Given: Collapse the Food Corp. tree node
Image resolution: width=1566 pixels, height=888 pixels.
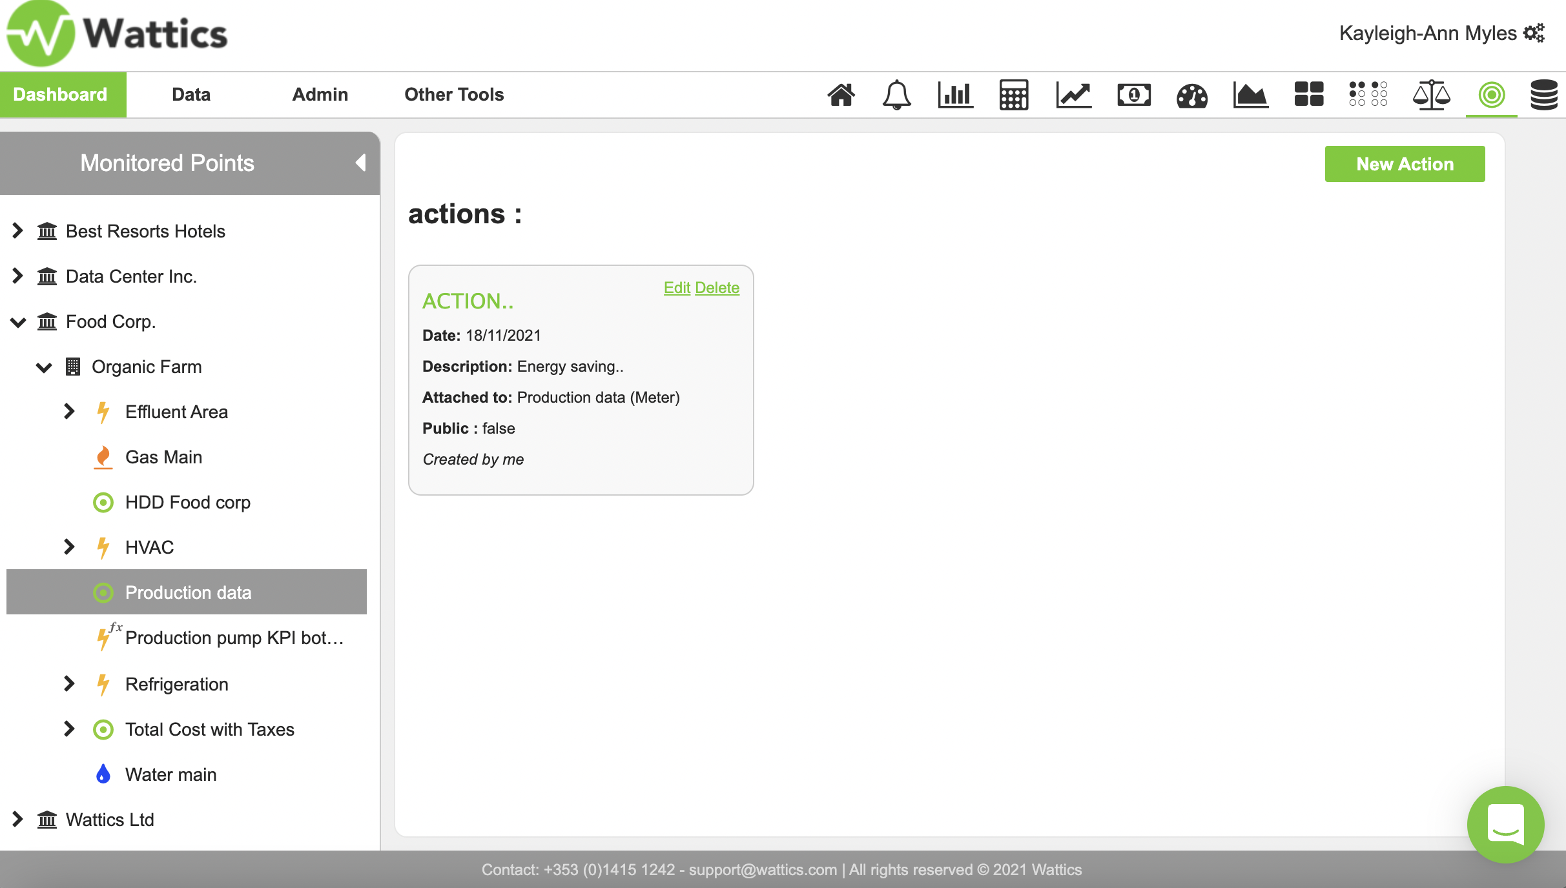Looking at the screenshot, I should [18, 321].
